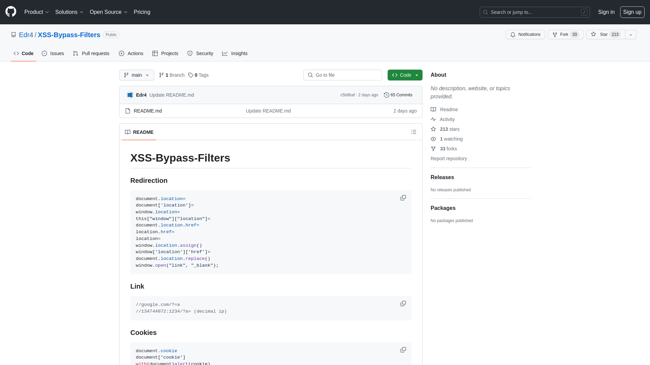The width and height of the screenshot is (650, 365).
Task: Expand the additional repository options menu
Action: point(630,34)
